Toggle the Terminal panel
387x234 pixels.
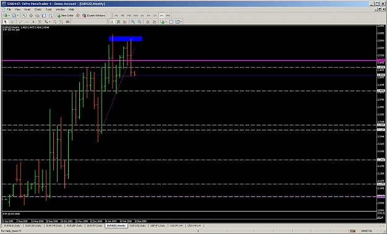[x=44, y=16]
